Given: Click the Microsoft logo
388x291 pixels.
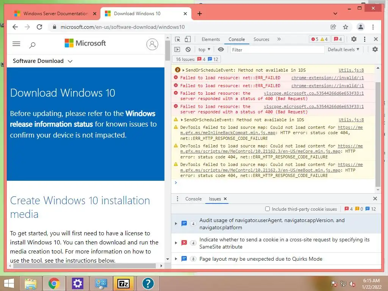Looking at the screenshot, I should (85, 43).
